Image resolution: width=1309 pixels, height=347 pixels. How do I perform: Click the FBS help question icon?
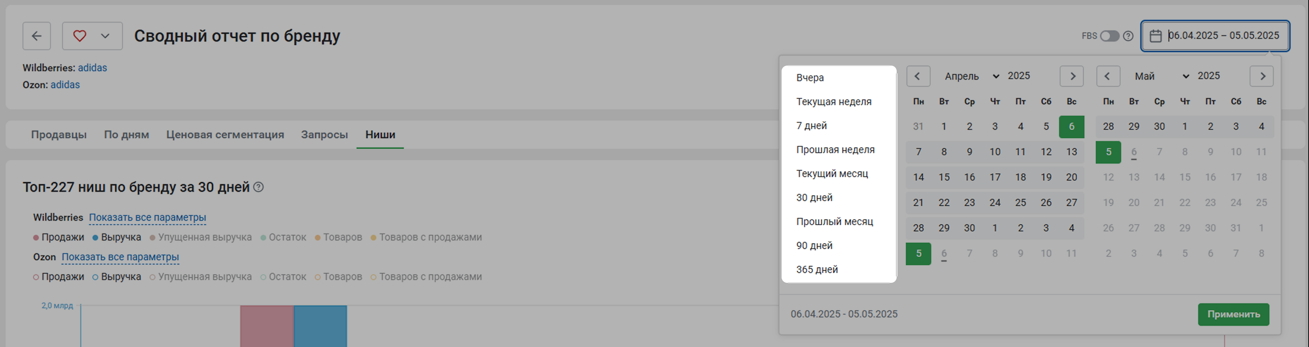[1128, 36]
